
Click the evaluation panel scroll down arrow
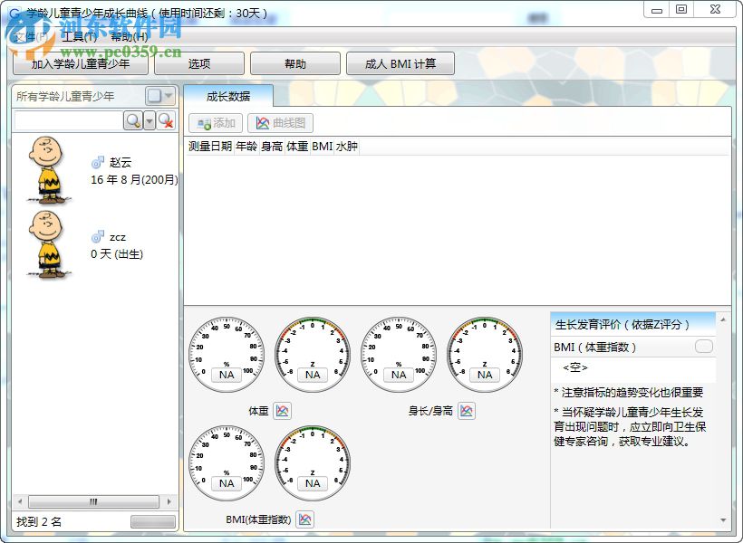coord(723,520)
